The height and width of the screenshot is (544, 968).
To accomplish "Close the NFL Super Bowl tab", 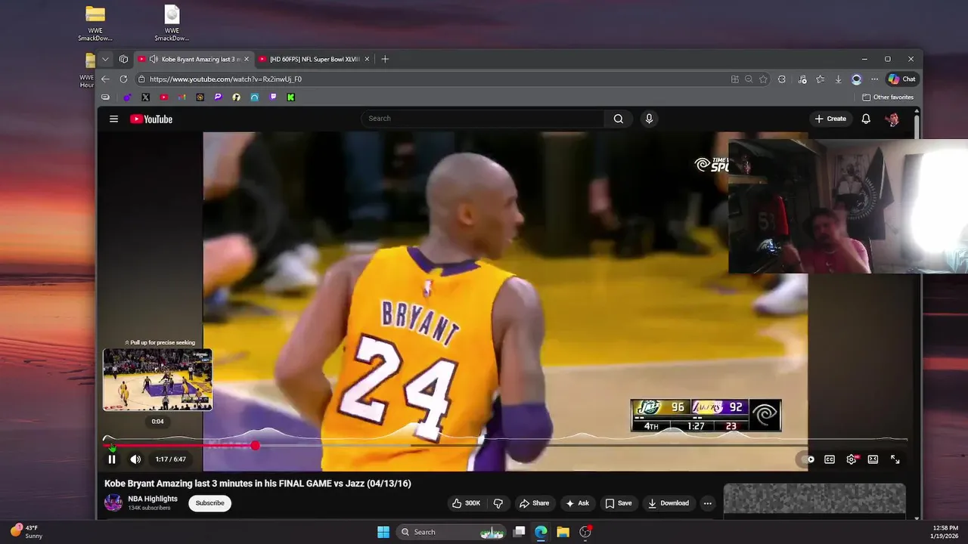I will pos(367,59).
